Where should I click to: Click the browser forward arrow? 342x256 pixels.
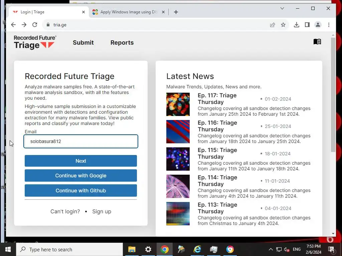(24, 25)
